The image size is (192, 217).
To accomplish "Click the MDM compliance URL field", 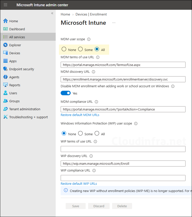I will pyautogui.click(x=123, y=109).
